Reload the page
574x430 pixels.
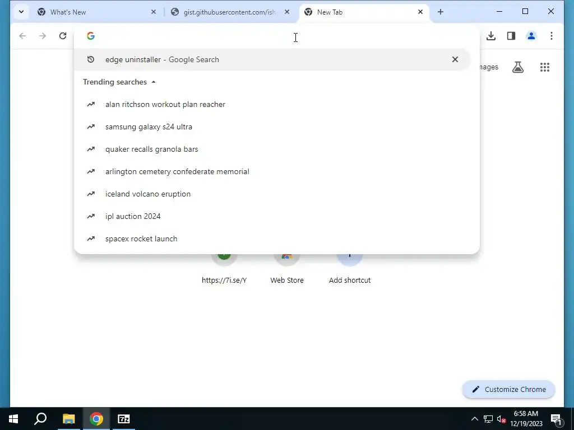pyautogui.click(x=63, y=36)
